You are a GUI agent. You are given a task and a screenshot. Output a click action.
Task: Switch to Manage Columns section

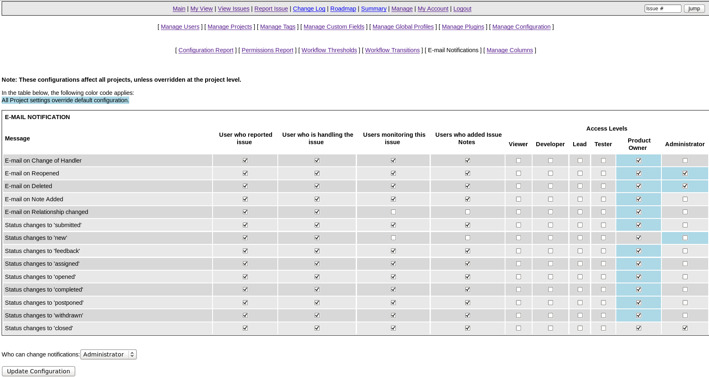pyautogui.click(x=510, y=50)
